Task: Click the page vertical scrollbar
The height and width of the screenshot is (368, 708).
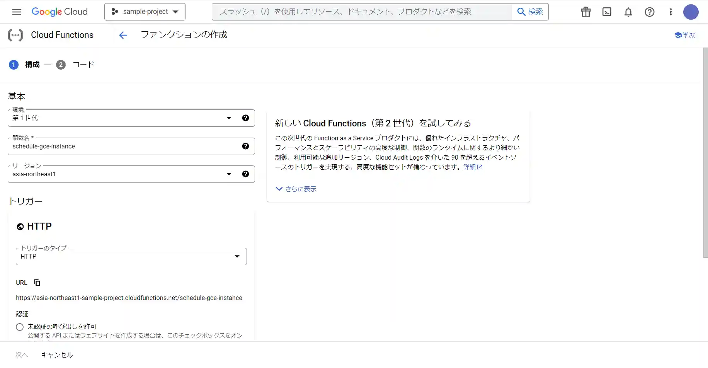Action: (x=705, y=152)
